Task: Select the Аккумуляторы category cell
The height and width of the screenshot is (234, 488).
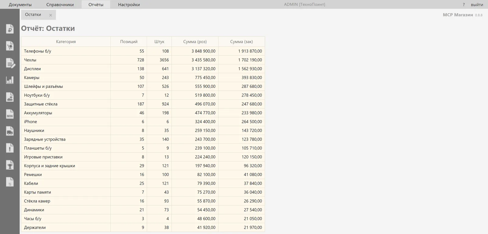Action: coord(66,113)
